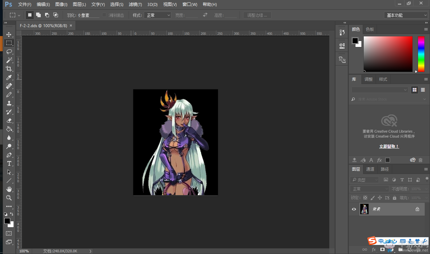Screen dimensions: 430x254
Task: Click the Add layer style fx icon in library panel
Action: [379, 160]
